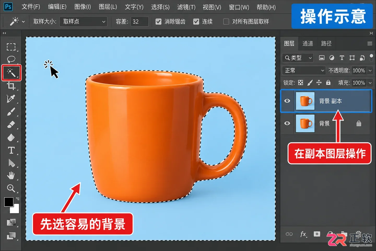Click the link layers chain icon

(x=289, y=234)
